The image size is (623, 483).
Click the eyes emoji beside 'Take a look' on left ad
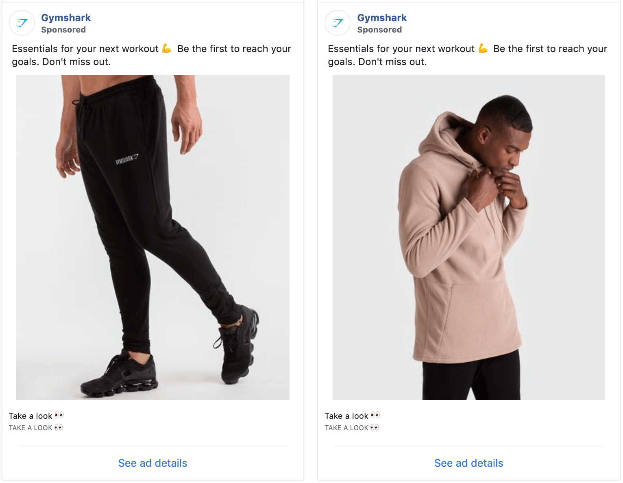(59, 415)
